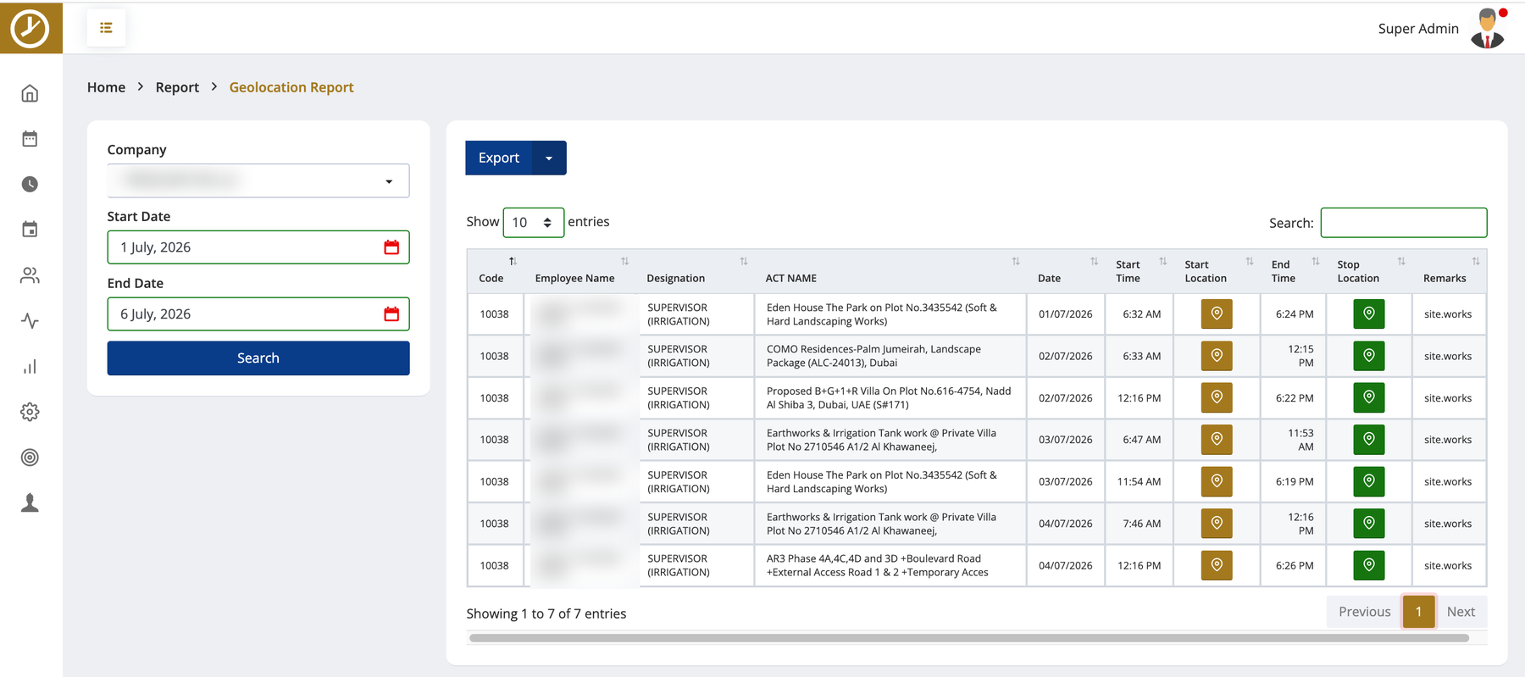View stop location for 03/07/2026 11:53 AM row
This screenshot has height=677, width=1525.
tap(1369, 439)
